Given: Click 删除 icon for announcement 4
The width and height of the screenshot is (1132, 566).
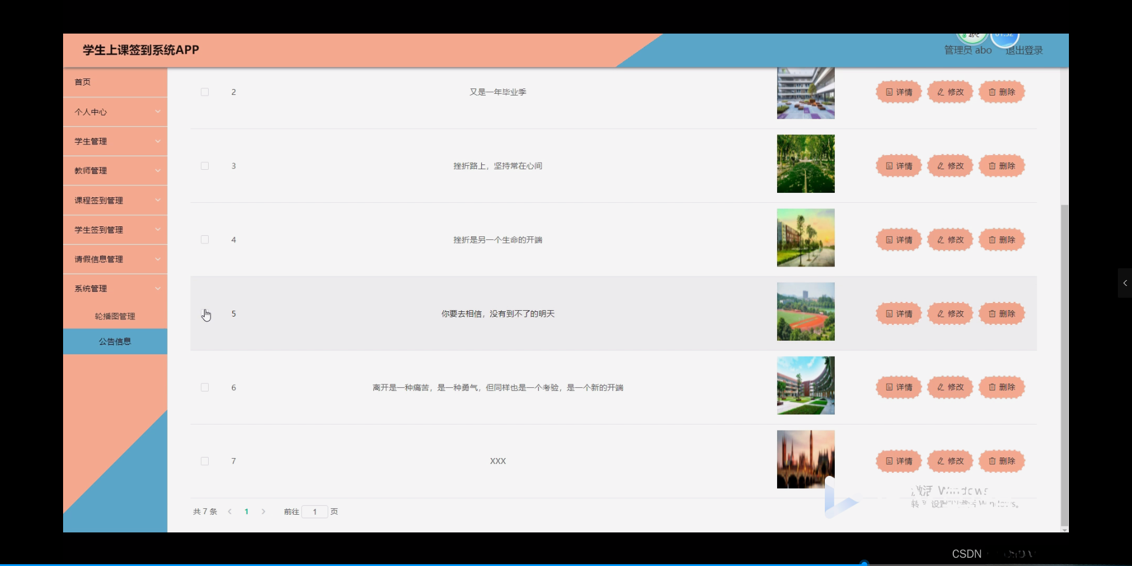Looking at the screenshot, I should (x=1002, y=239).
